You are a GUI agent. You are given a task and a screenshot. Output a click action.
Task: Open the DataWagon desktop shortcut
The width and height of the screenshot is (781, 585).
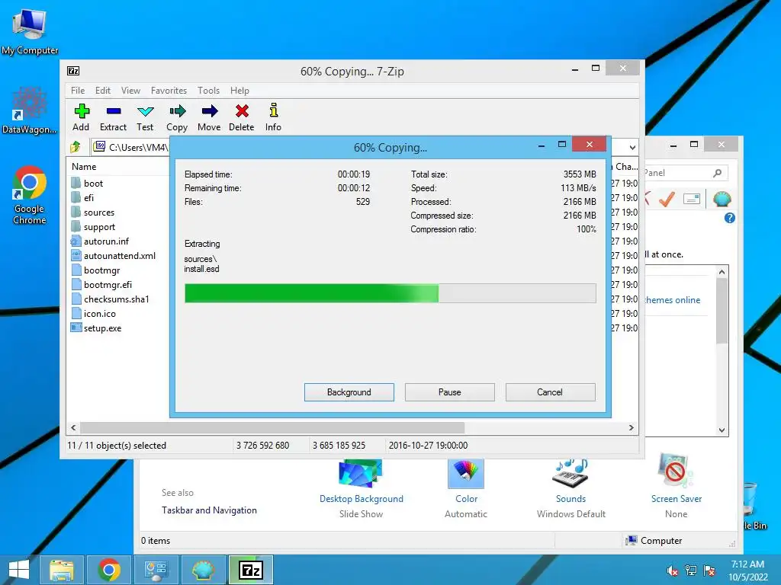(30, 110)
